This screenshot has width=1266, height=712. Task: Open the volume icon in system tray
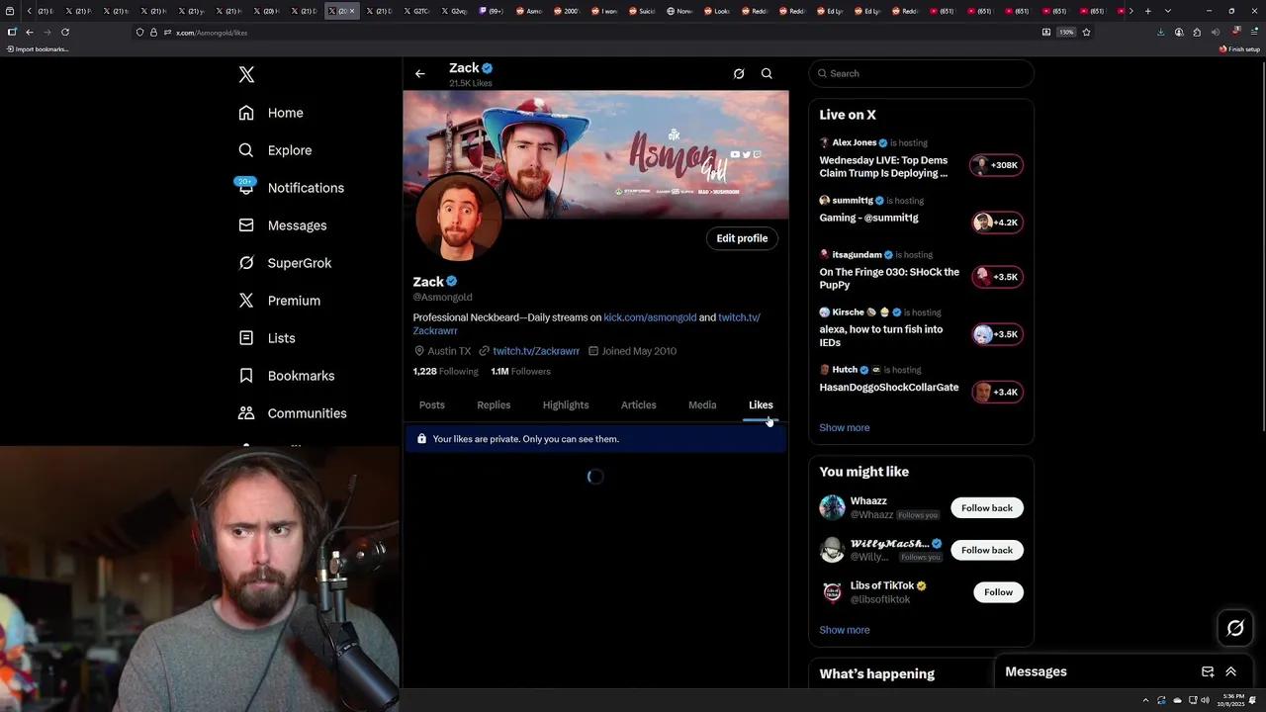1205,700
